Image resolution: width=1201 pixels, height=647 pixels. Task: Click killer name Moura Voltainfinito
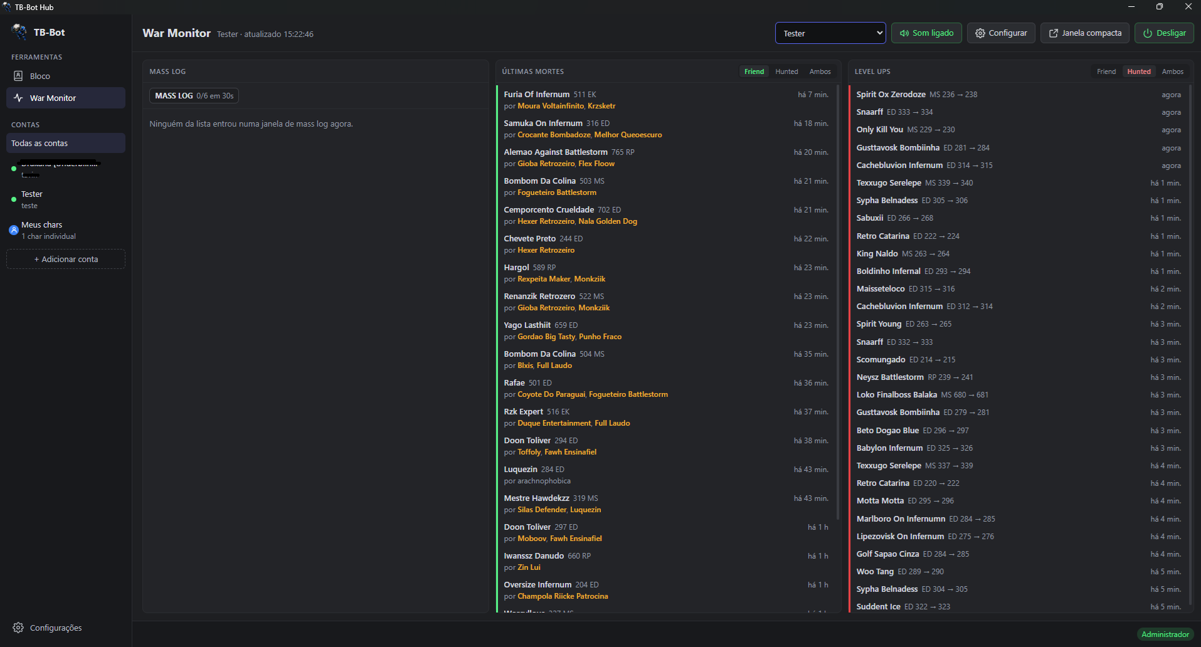(551, 106)
